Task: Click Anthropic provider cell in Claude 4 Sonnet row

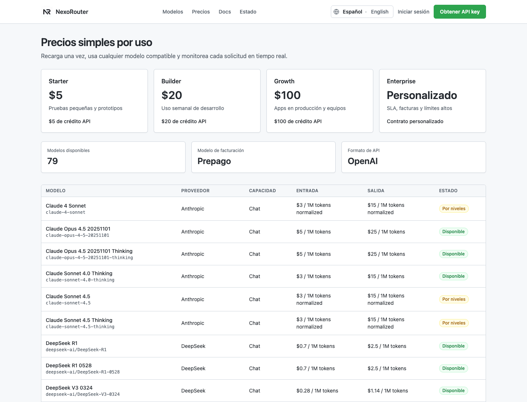Action: tap(193, 209)
